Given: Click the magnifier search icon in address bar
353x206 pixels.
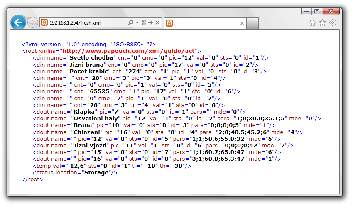Looking at the screenshot, I should click(130, 22).
